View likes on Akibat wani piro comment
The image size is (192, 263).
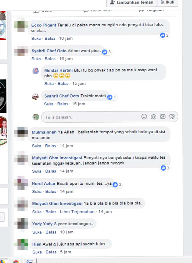106,52
